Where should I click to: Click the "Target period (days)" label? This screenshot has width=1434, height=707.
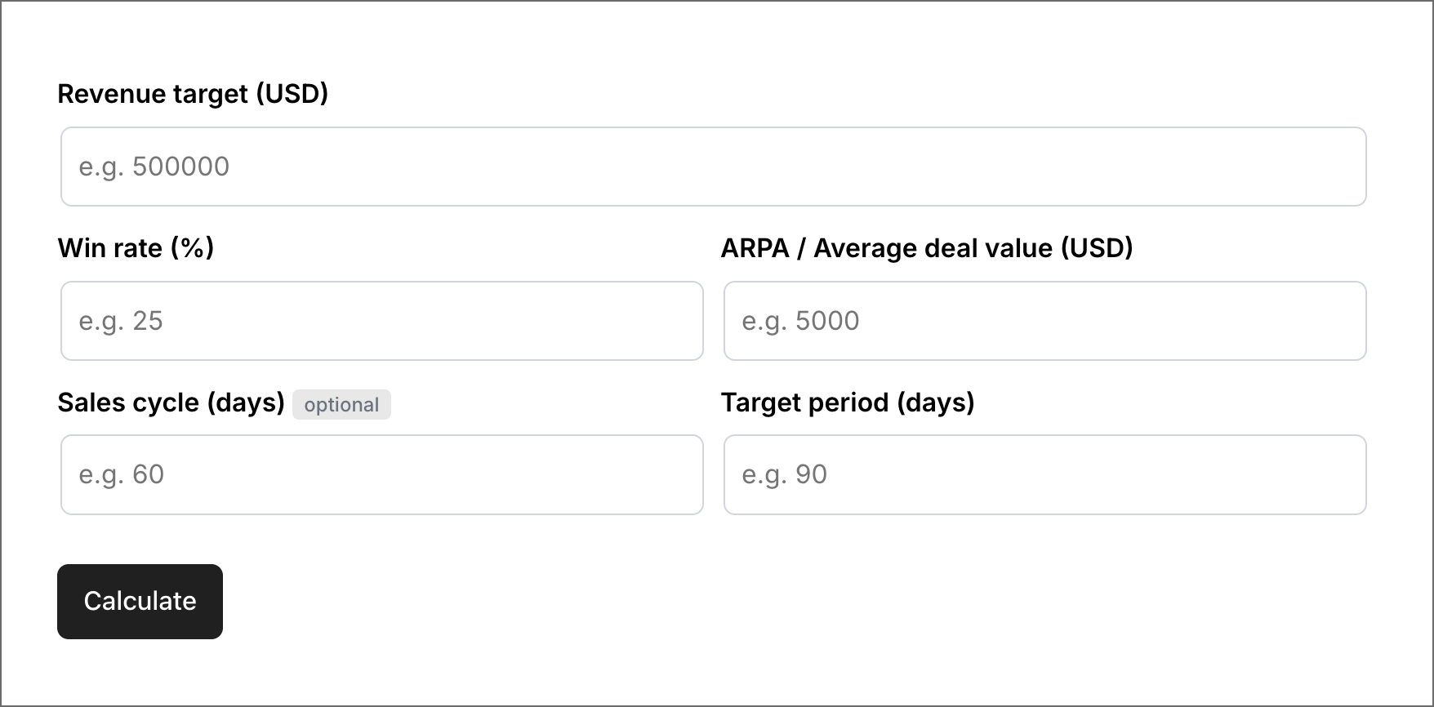pyautogui.click(x=847, y=402)
